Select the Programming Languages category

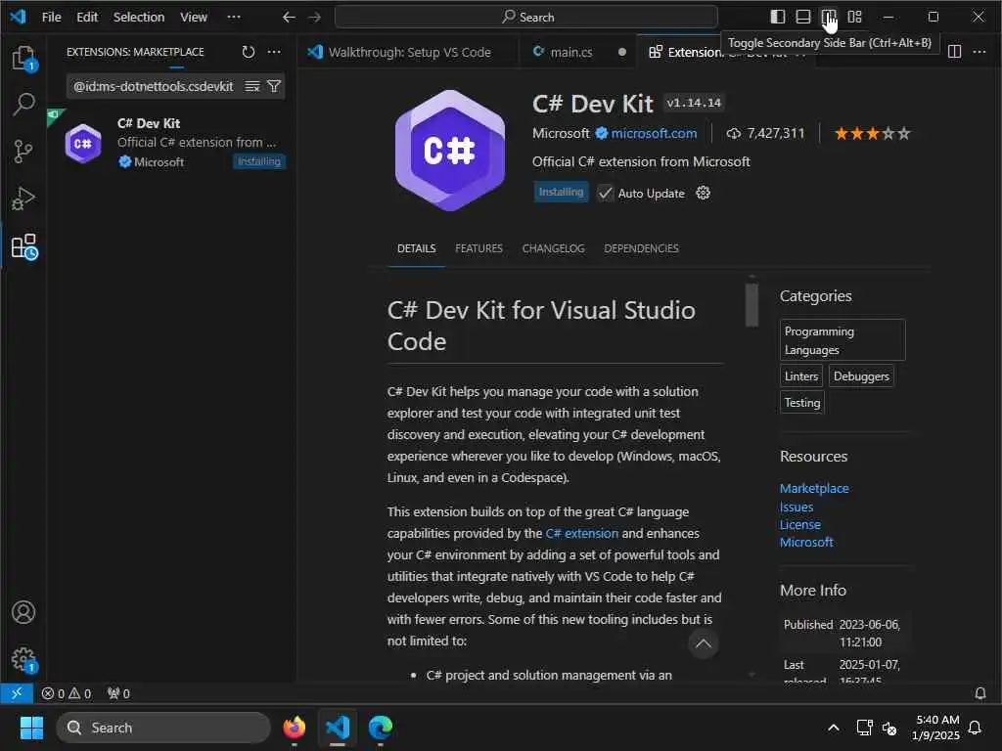pyautogui.click(x=843, y=339)
